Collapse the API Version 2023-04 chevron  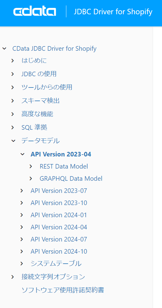coord(22,154)
